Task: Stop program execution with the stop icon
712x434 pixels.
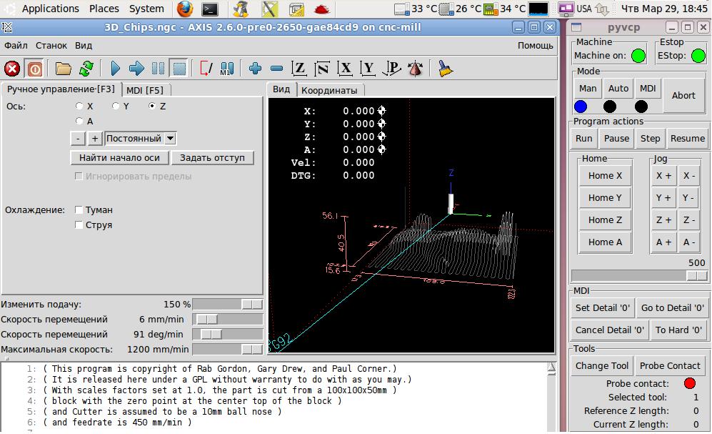Action: [179, 69]
